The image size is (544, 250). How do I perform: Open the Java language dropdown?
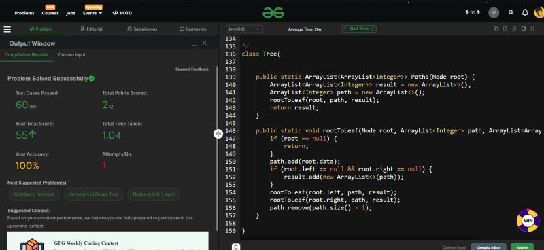tap(244, 29)
